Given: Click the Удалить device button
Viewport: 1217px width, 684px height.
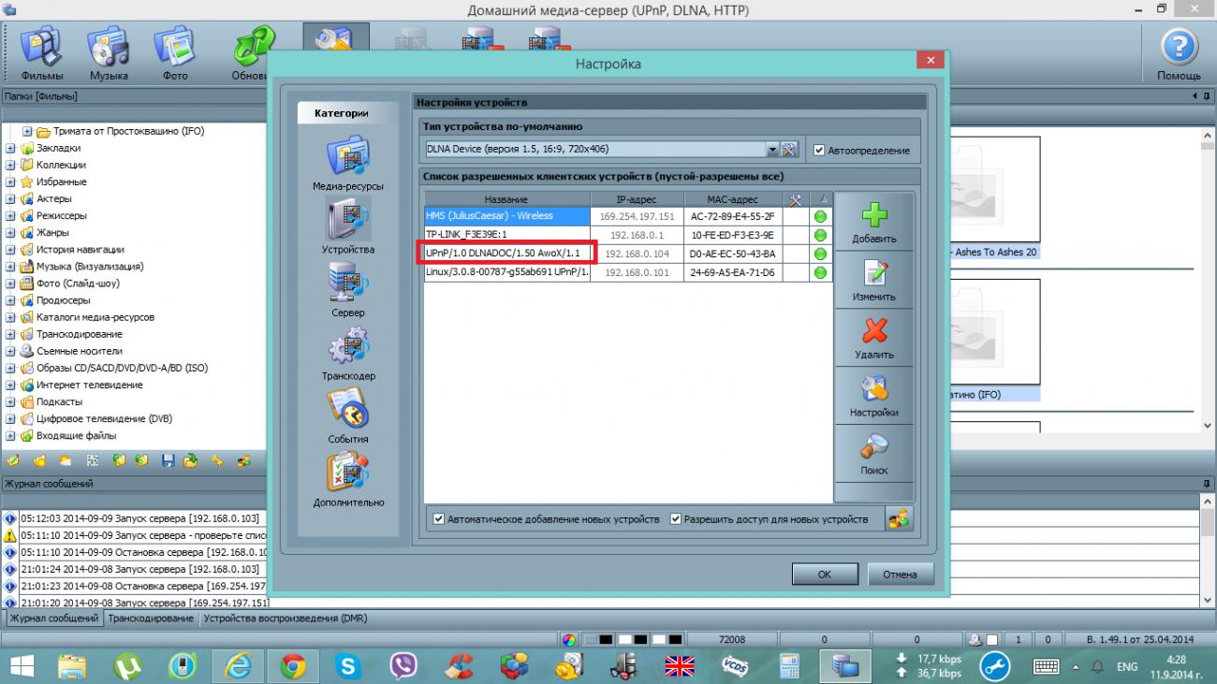Looking at the screenshot, I should tap(873, 339).
